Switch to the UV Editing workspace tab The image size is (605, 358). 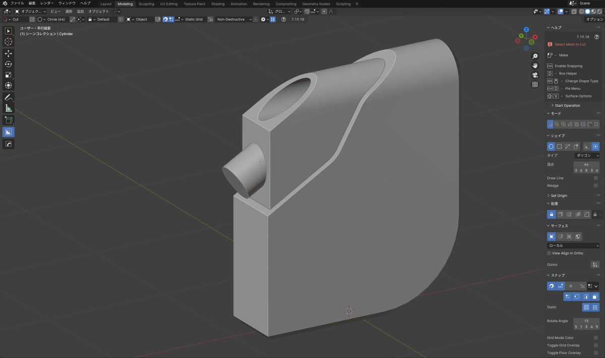click(x=169, y=4)
